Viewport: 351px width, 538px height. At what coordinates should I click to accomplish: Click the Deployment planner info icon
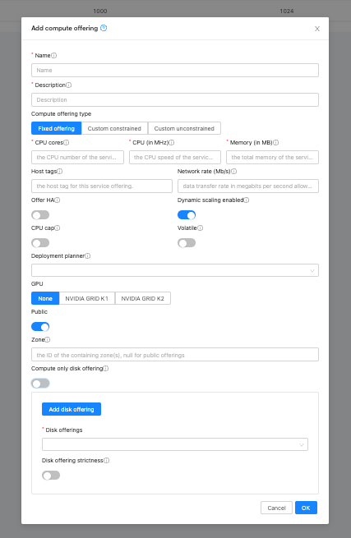88,256
